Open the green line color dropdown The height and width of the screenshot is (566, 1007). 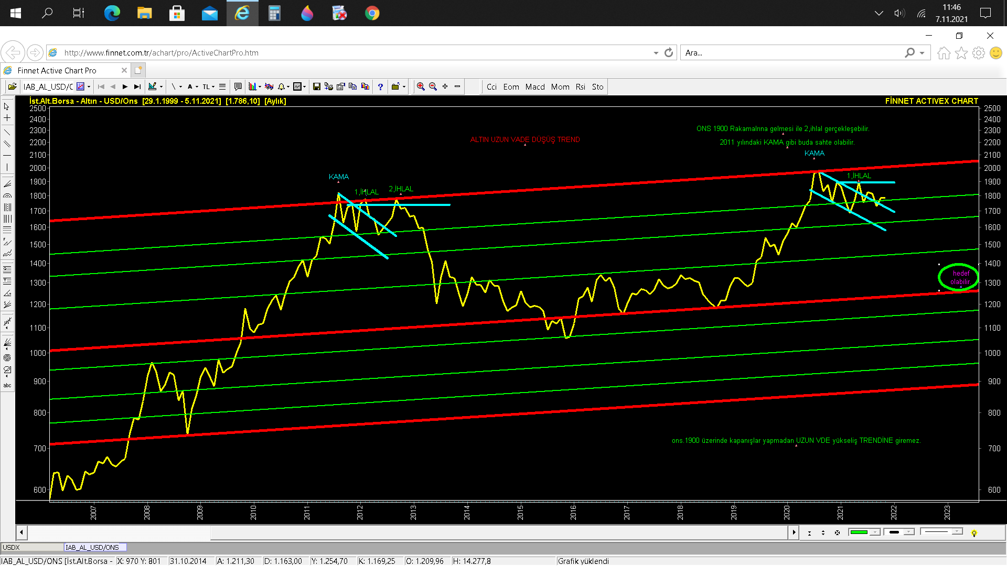coord(874,532)
